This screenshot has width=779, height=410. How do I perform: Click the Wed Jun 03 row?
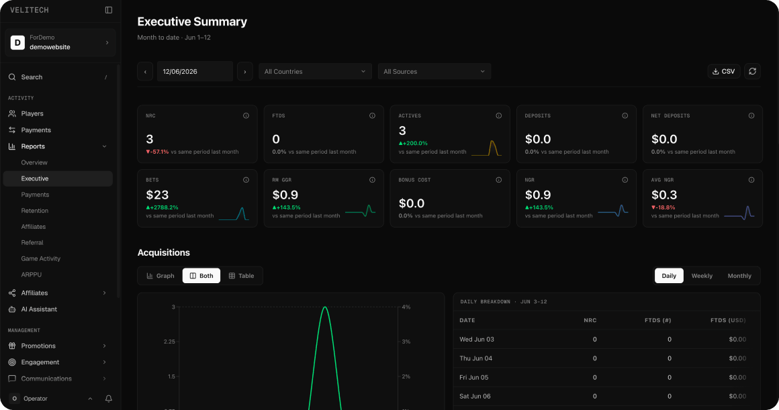(x=606, y=340)
